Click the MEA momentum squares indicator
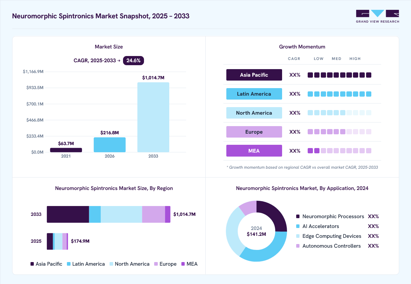This screenshot has width=411, height=284. click(x=339, y=151)
